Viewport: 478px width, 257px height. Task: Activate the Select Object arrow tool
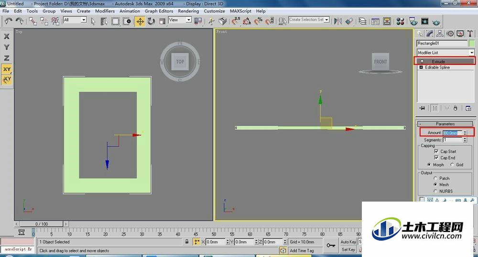(93, 21)
